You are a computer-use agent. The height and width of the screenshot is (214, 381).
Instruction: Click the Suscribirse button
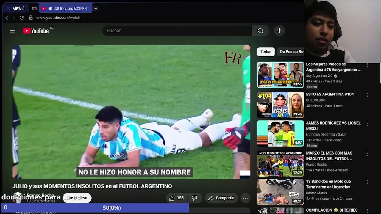tap(77, 198)
